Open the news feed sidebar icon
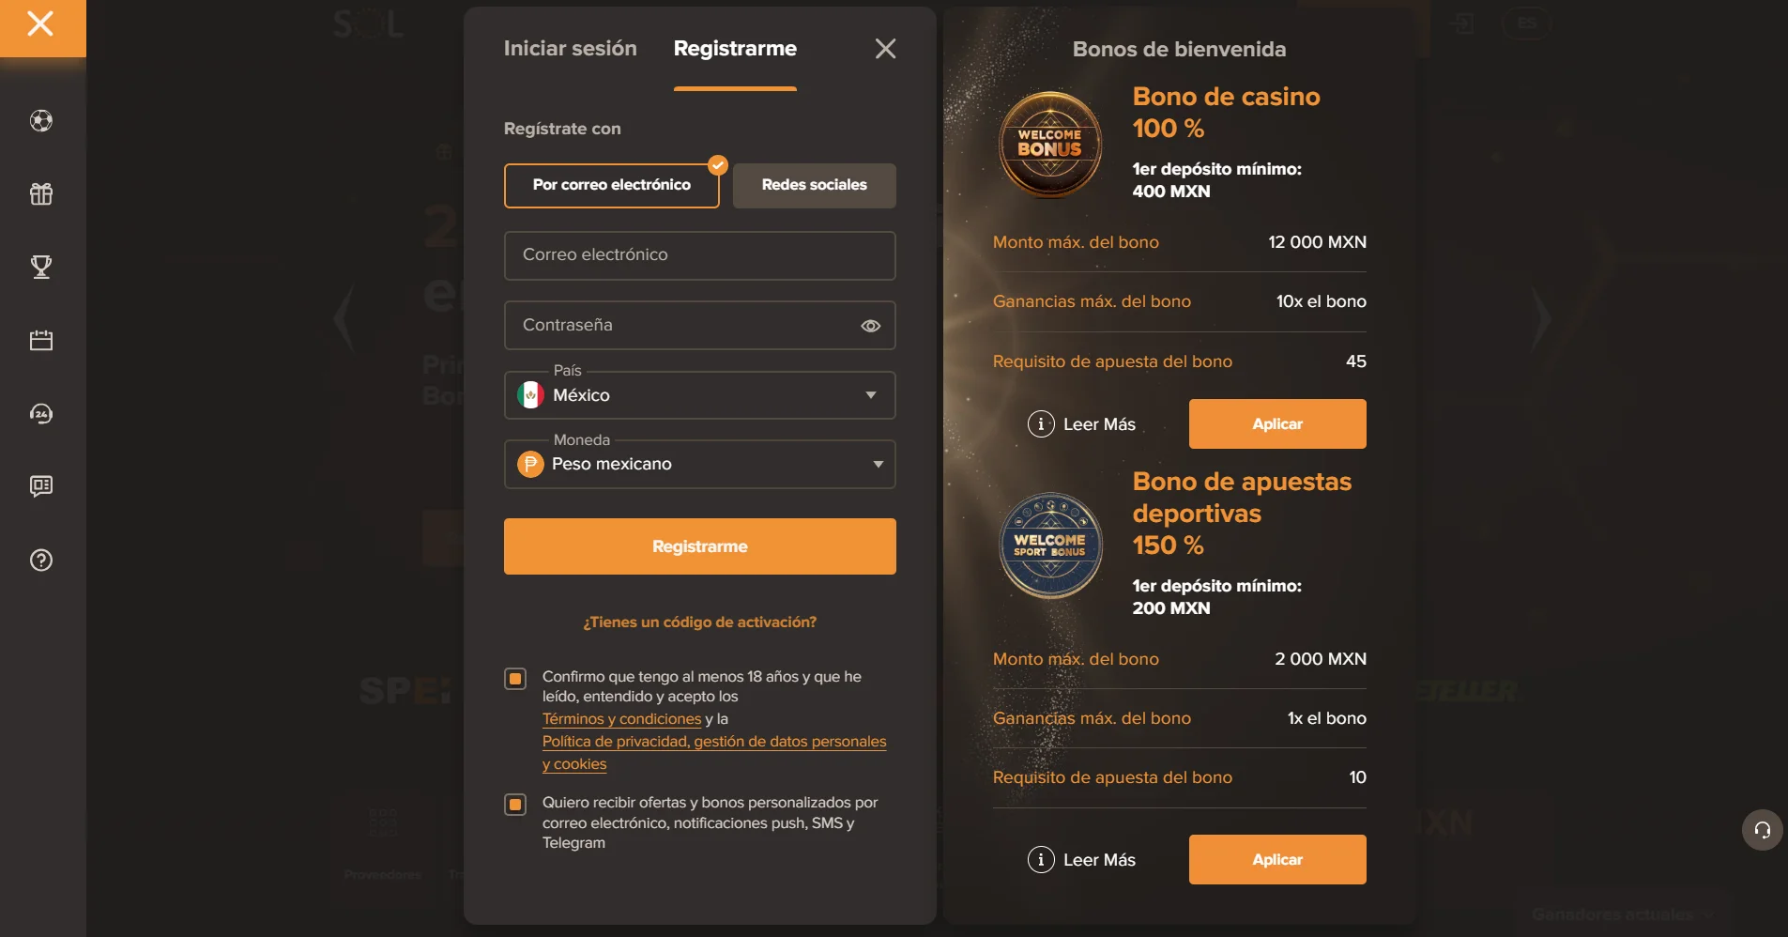Screen dimensions: 1788x937 click(41, 486)
